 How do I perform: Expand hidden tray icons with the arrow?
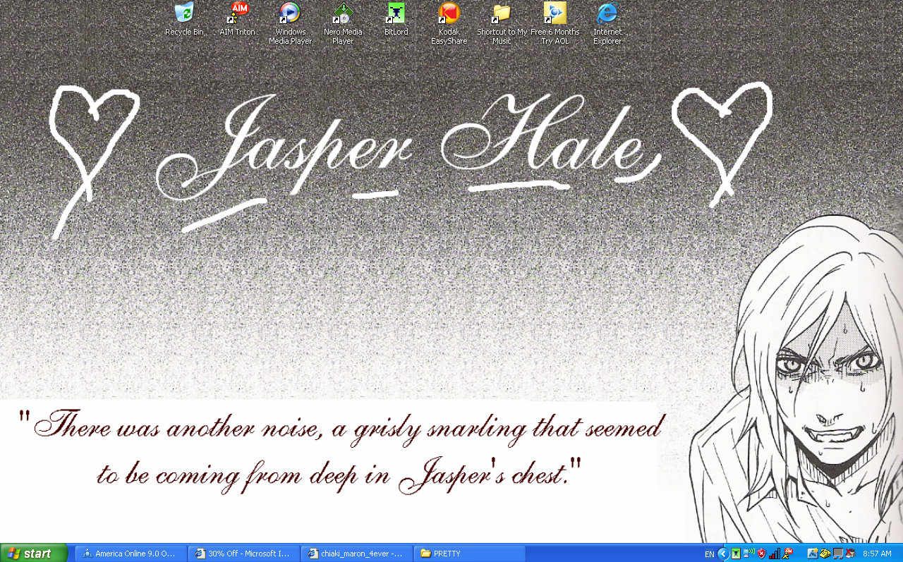(x=722, y=554)
